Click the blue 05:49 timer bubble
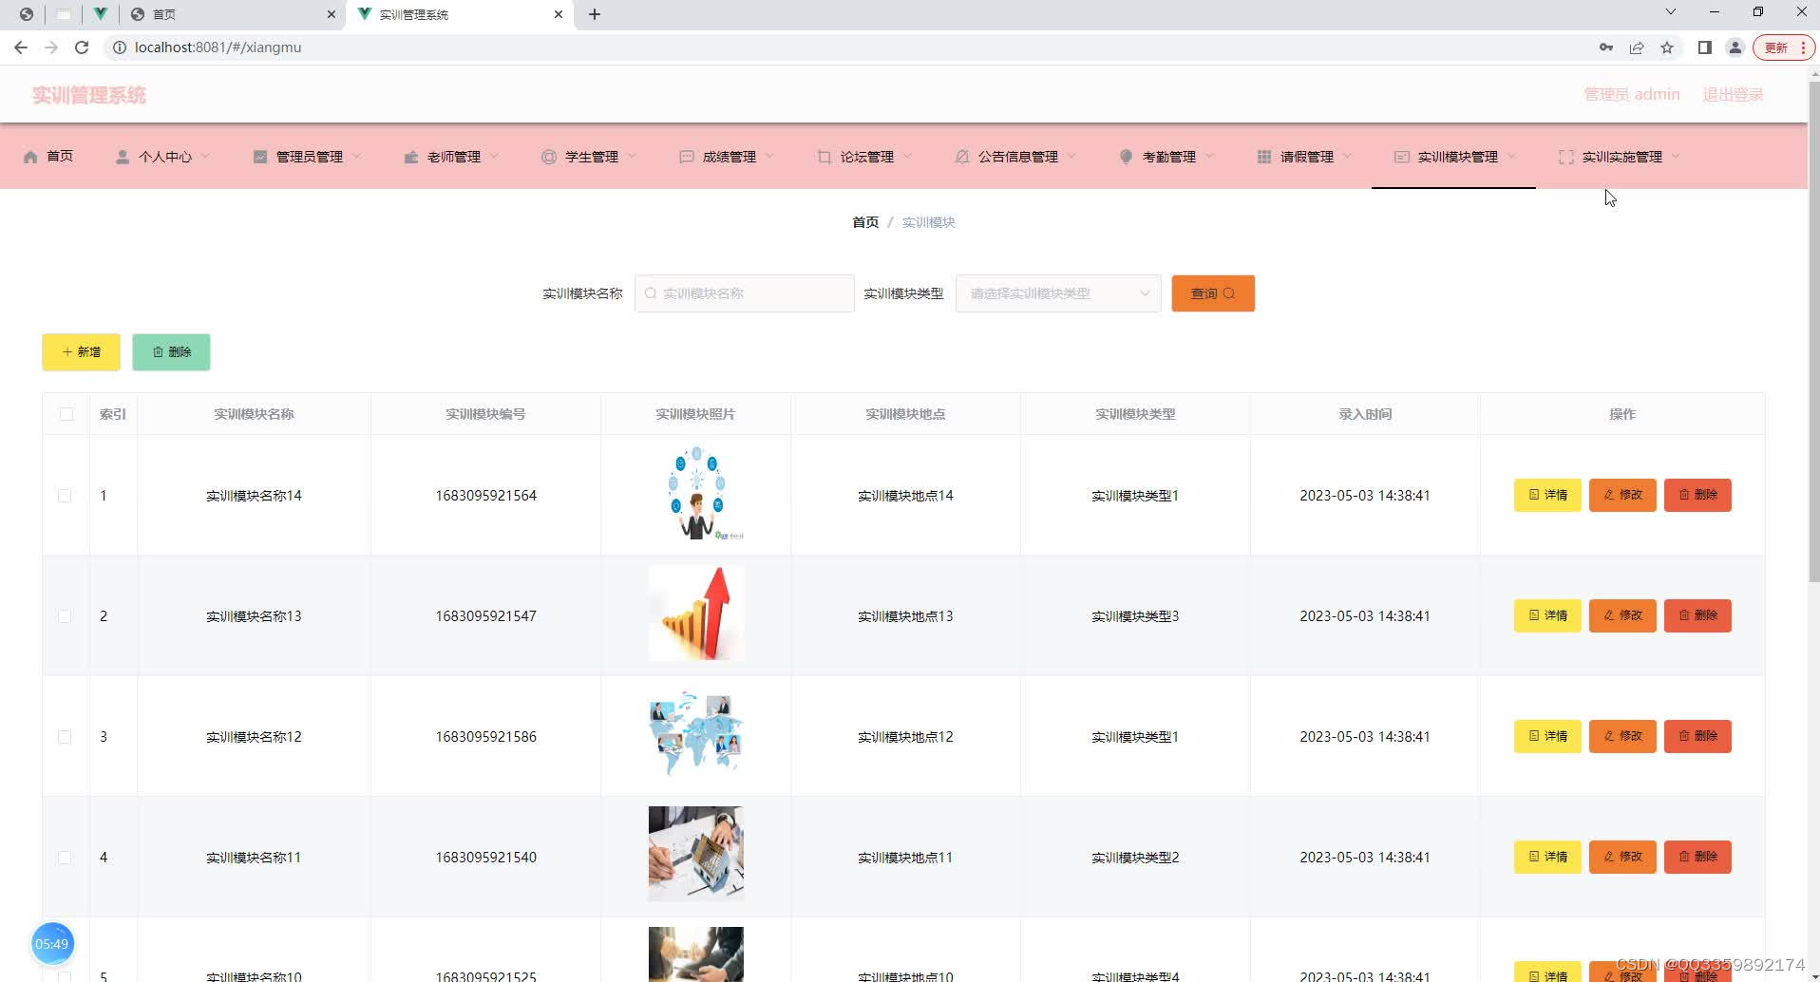This screenshot has width=1820, height=982. 52,944
